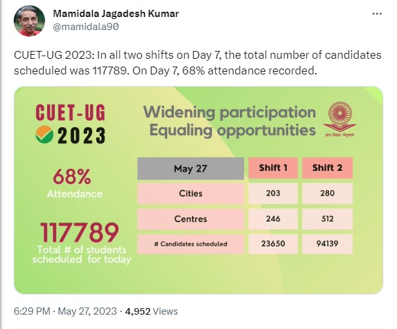Viewport: 397px width, 329px height.
Task: Click the Shift 1 header cell
Action: tap(274, 168)
